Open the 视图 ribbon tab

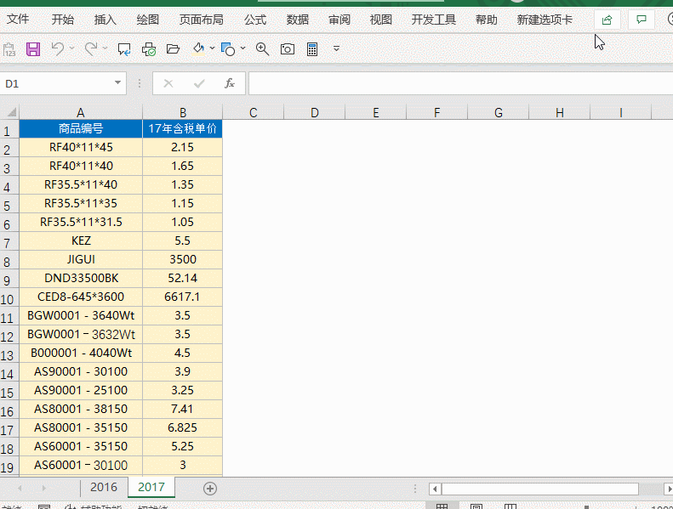coord(381,20)
